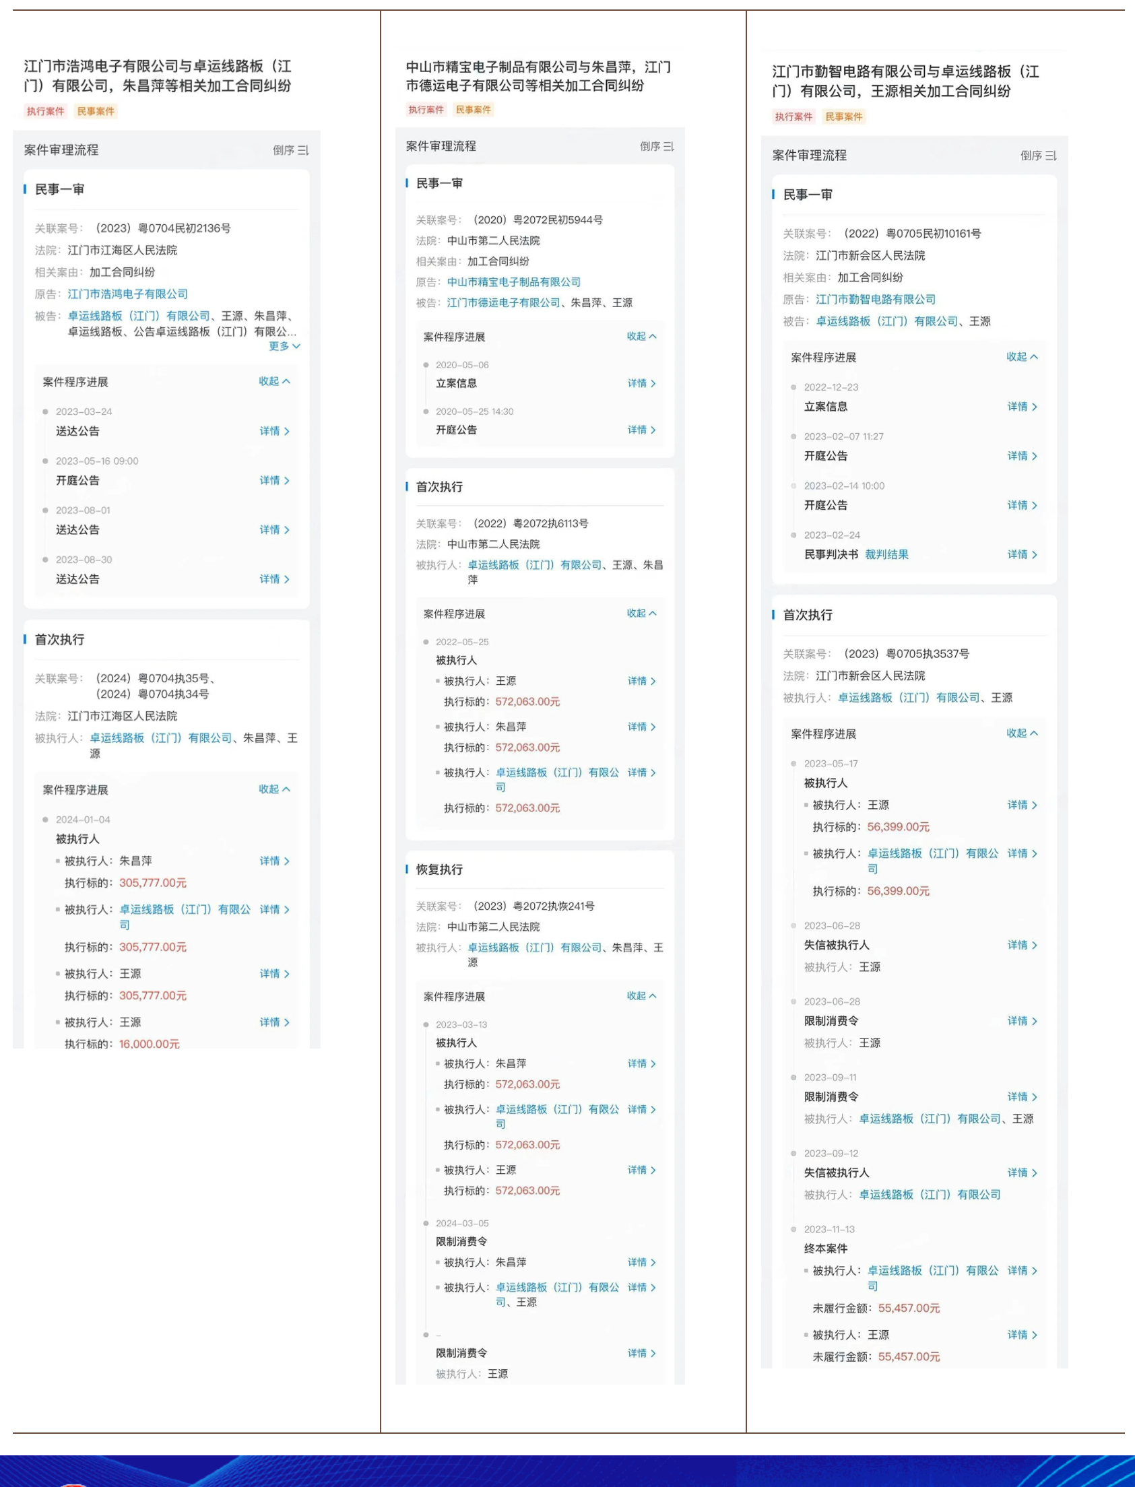Viewport: 1135px width, 1487px height.
Task: Open defendant link 江门市德运电子有限公司
Action: click(x=503, y=302)
